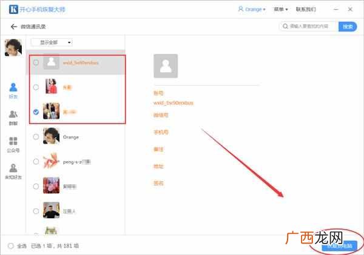This screenshot has height=255, width=364.
Task: Click the 已选 1 项 count text
Action: [x=41, y=246]
